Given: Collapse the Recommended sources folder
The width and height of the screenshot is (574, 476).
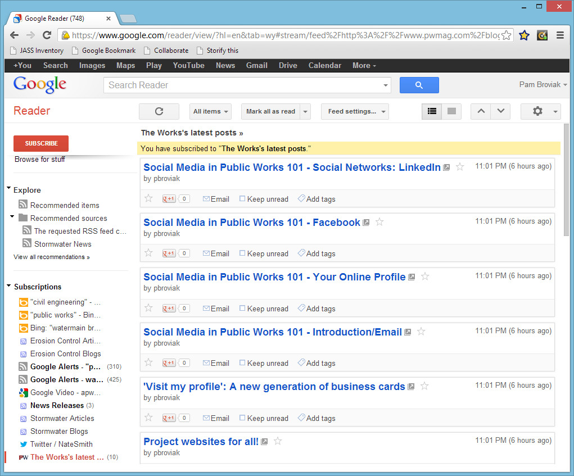Looking at the screenshot, I should (12, 216).
